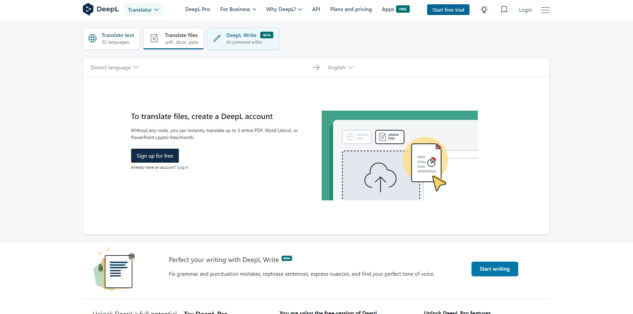Click the pencil icon on DeepL Write

click(x=217, y=38)
